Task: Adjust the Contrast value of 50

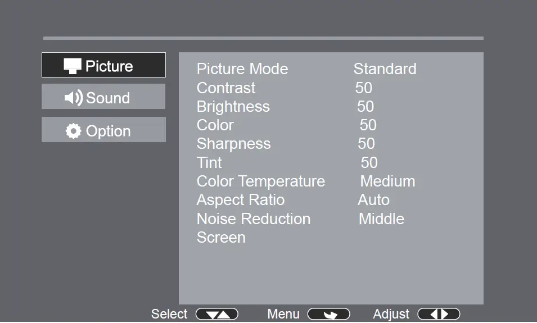Action: pyautogui.click(x=364, y=88)
